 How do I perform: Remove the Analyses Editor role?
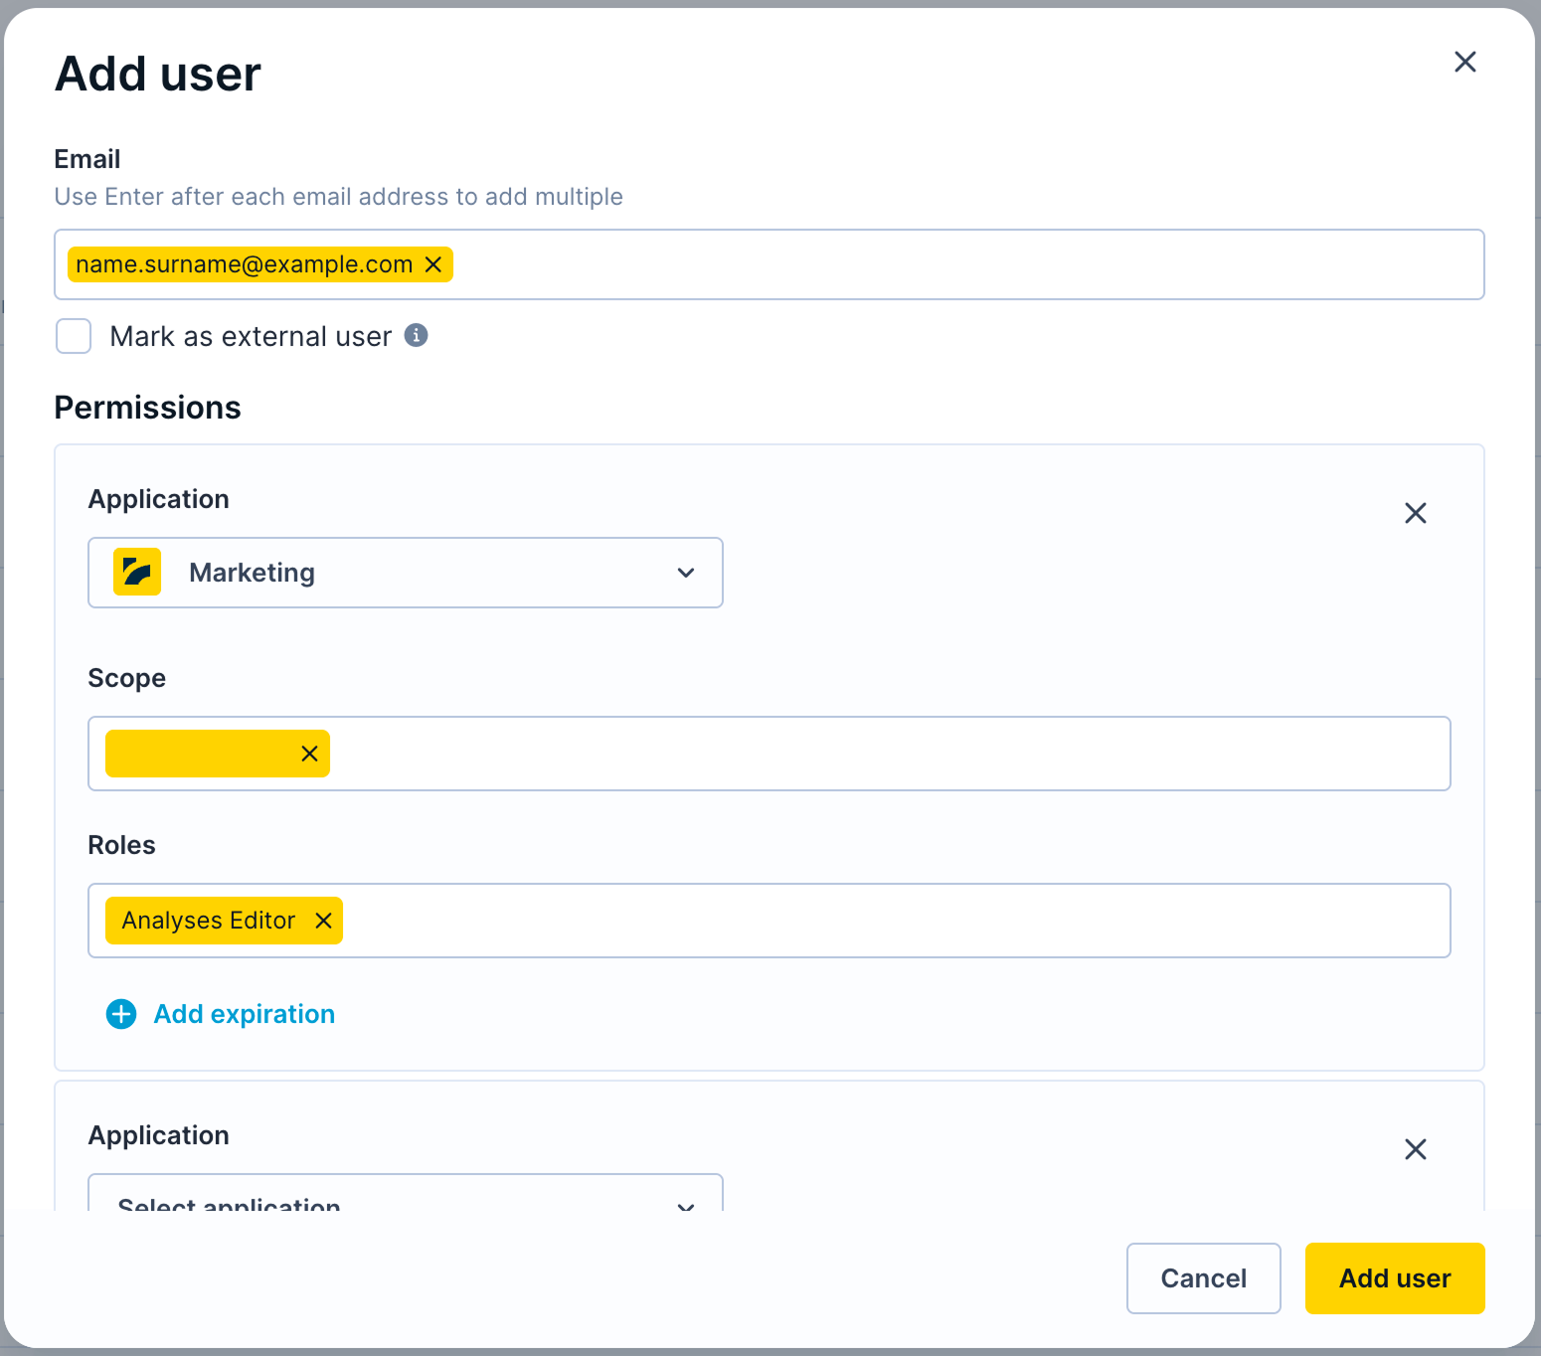tap(323, 921)
